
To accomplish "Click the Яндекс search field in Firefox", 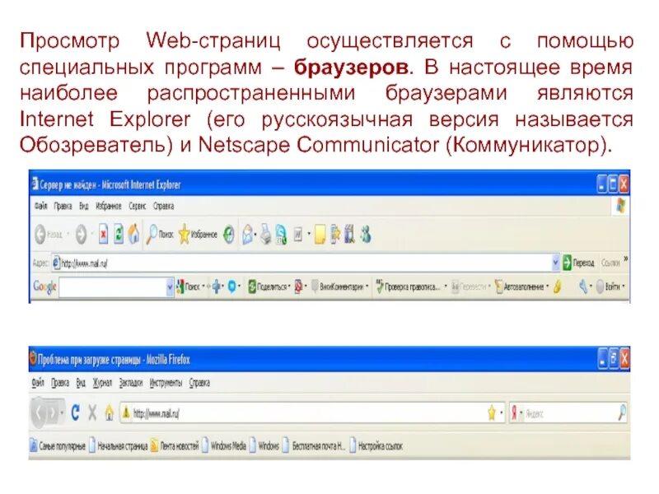I will pyautogui.click(x=570, y=413).
